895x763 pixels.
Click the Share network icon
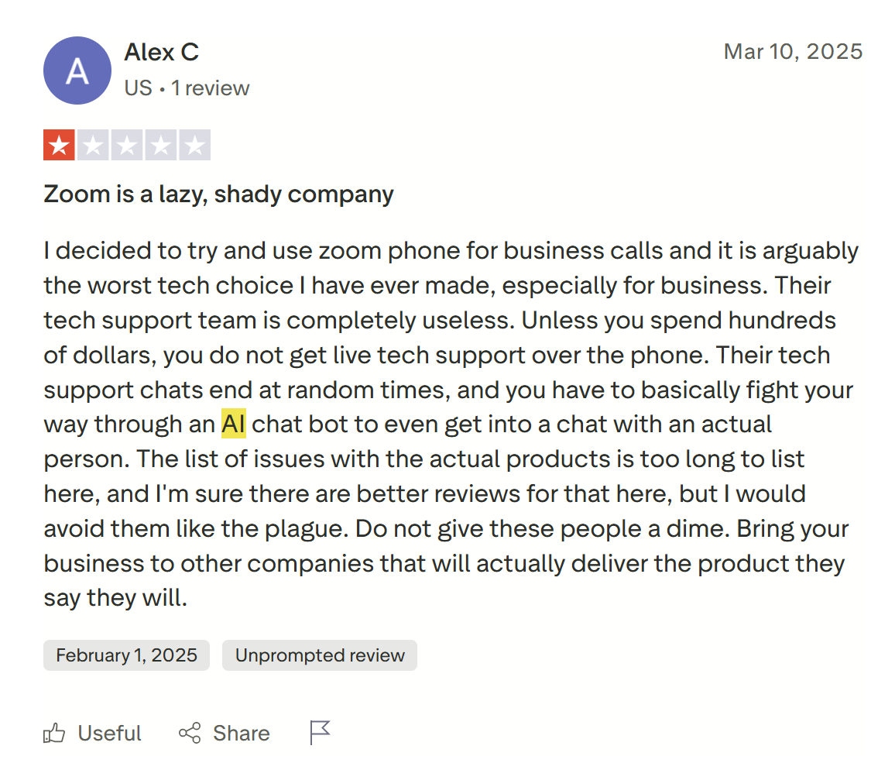pos(190,733)
